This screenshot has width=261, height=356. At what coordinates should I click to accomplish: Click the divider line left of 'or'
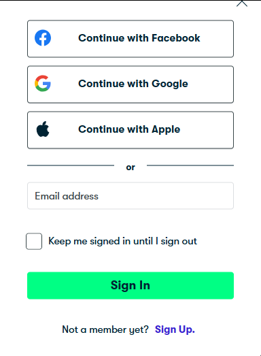71,165
